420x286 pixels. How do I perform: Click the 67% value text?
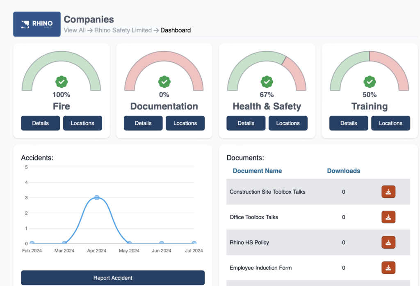(267, 95)
